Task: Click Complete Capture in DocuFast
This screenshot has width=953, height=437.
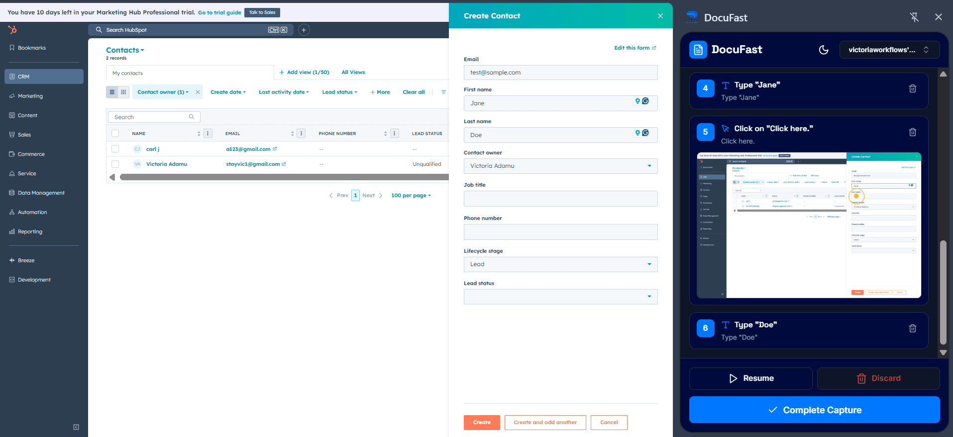Action: pyautogui.click(x=815, y=410)
